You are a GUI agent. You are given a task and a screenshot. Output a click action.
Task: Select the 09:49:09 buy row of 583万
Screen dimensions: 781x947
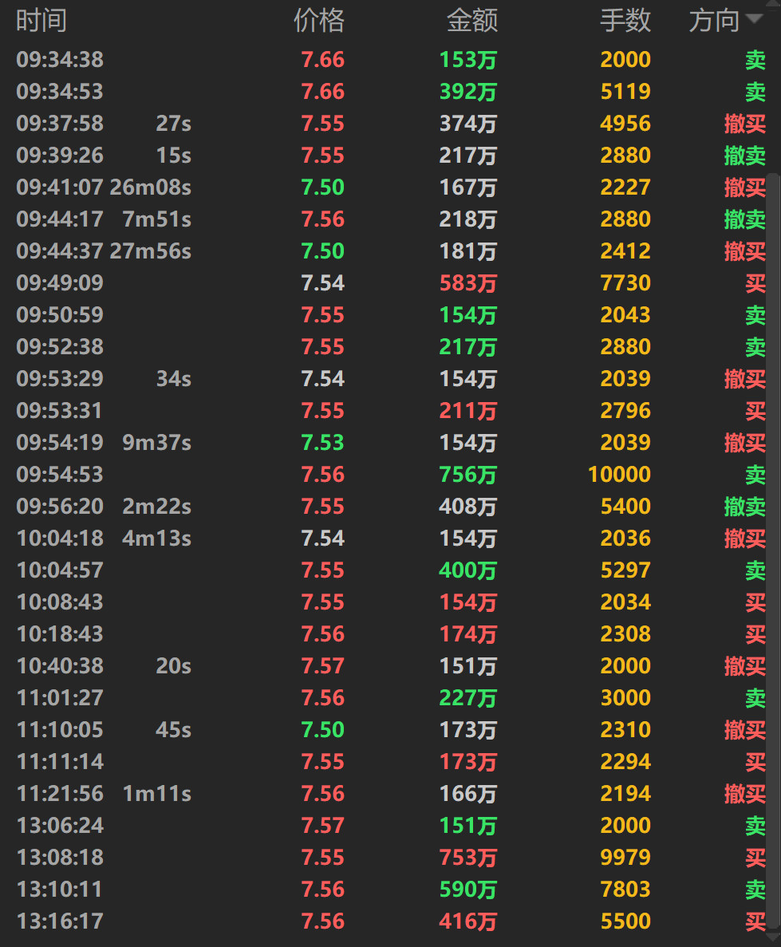pyautogui.click(x=390, y=282)
